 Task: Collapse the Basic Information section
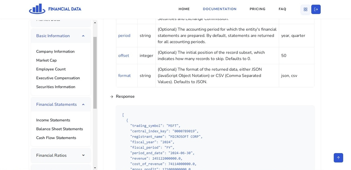click(83, 36)
